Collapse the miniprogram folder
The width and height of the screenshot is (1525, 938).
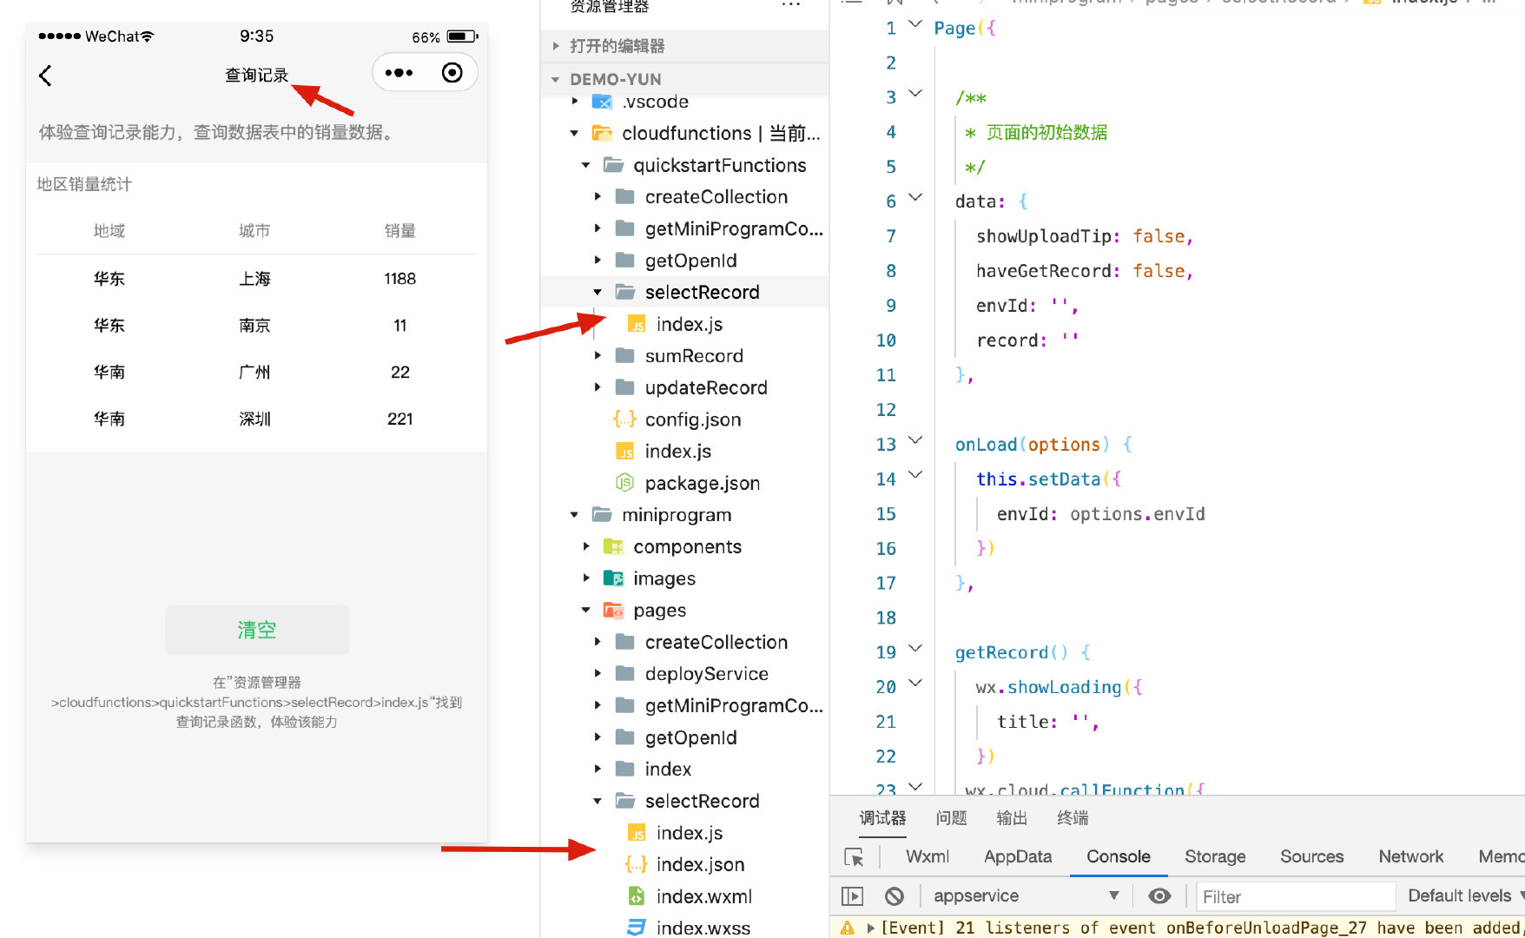[x=574, y=515]
